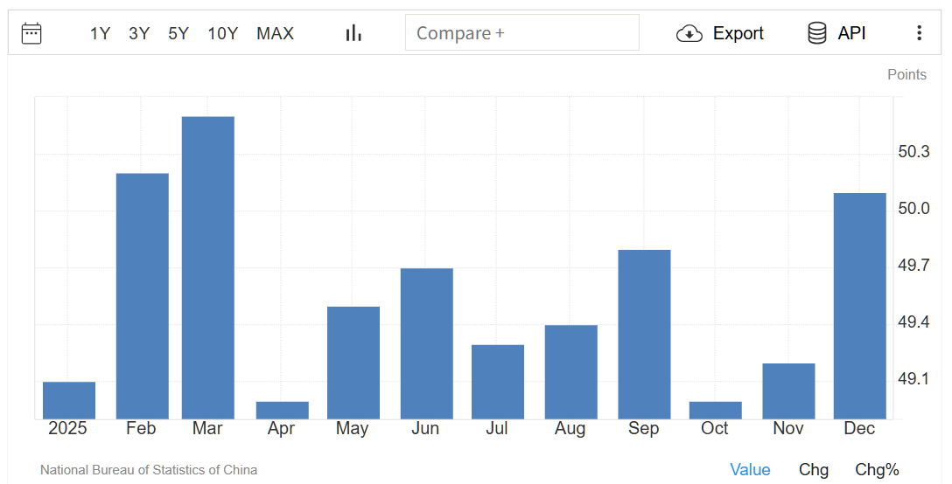Image resolution: width=952 pixels, height=484 pixels.
Task: Click the March bar in chart
Action: (207, 267)
